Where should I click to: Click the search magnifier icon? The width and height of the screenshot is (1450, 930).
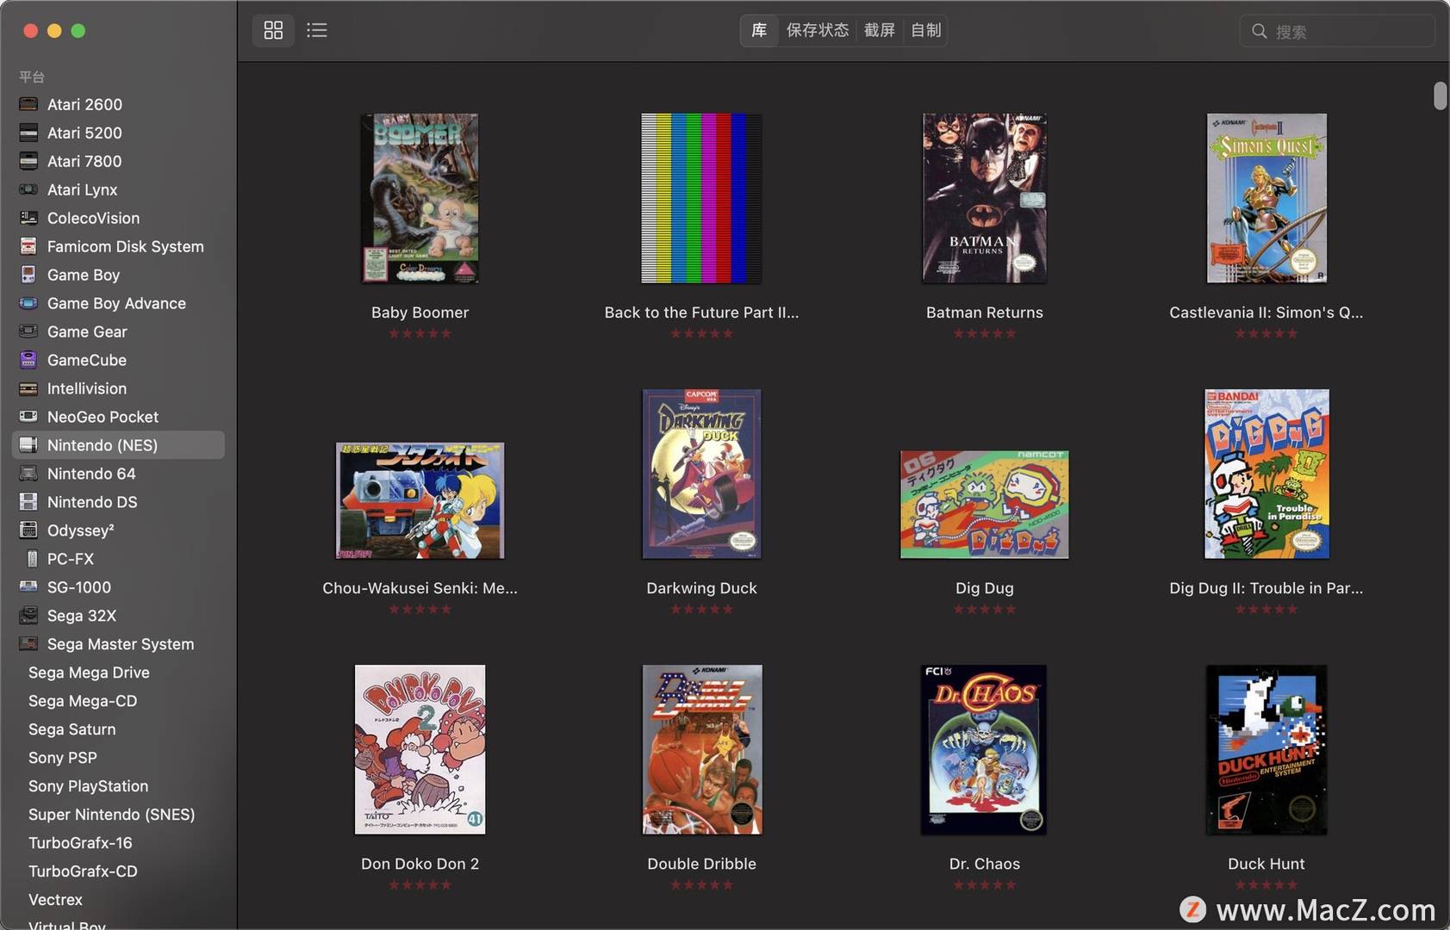tap(1260, 31)
